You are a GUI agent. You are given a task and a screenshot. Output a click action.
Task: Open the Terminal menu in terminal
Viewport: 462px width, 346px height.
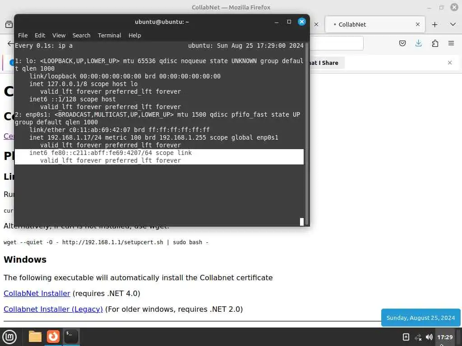[x=109, y=35]
